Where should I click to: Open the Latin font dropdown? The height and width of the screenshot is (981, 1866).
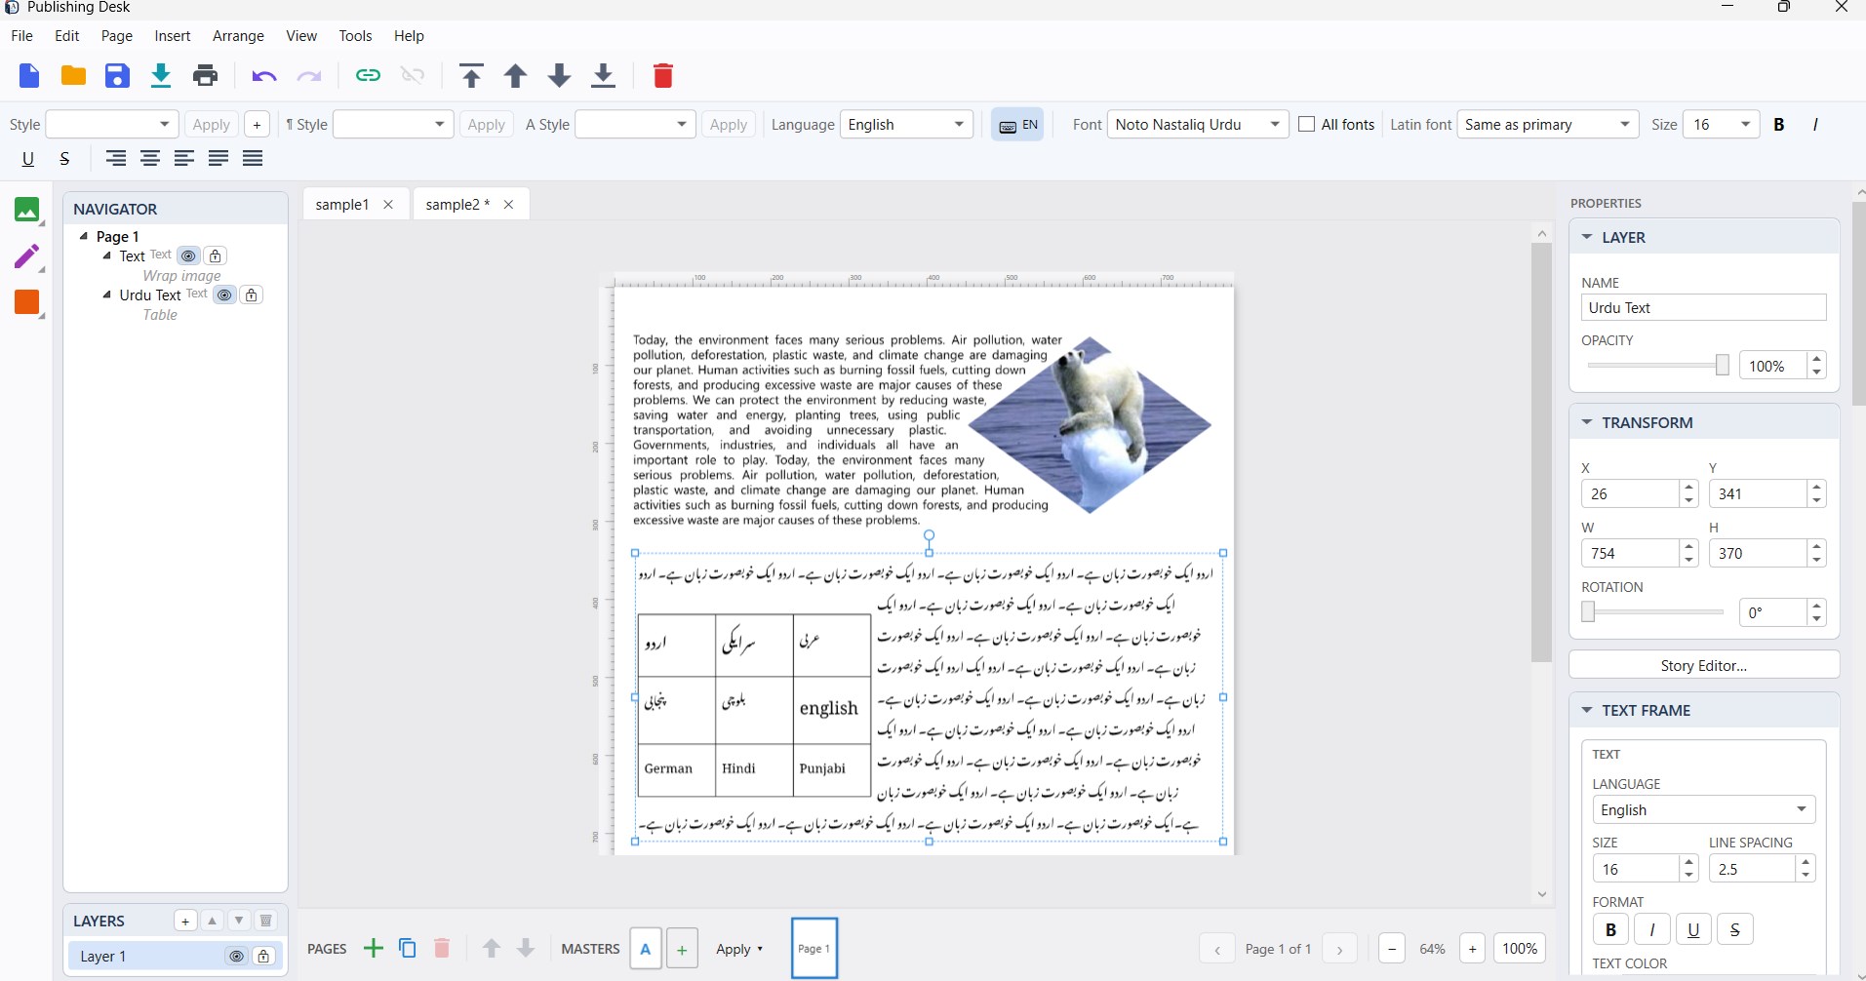click(1547, 124)
